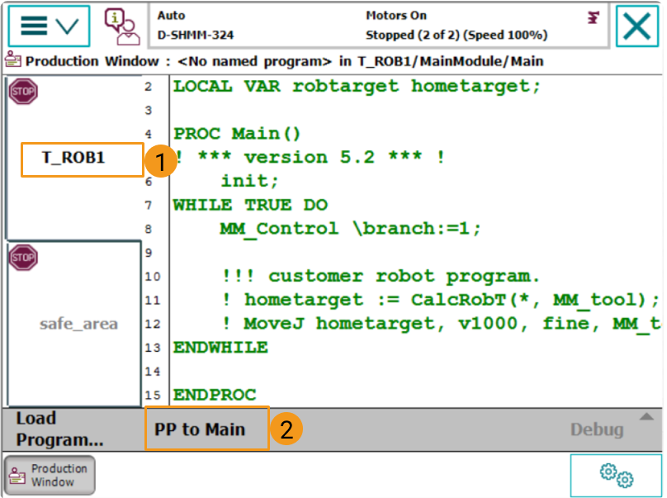The height and width of the screenshot is (498, 667).
Task: Click the STOP icon for safe_area task
Action: pyautogui.click(x=23, y=258)
